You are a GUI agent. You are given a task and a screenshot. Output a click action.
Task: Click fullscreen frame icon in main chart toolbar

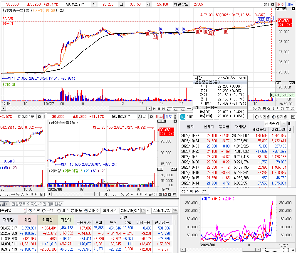click(283, 108)
